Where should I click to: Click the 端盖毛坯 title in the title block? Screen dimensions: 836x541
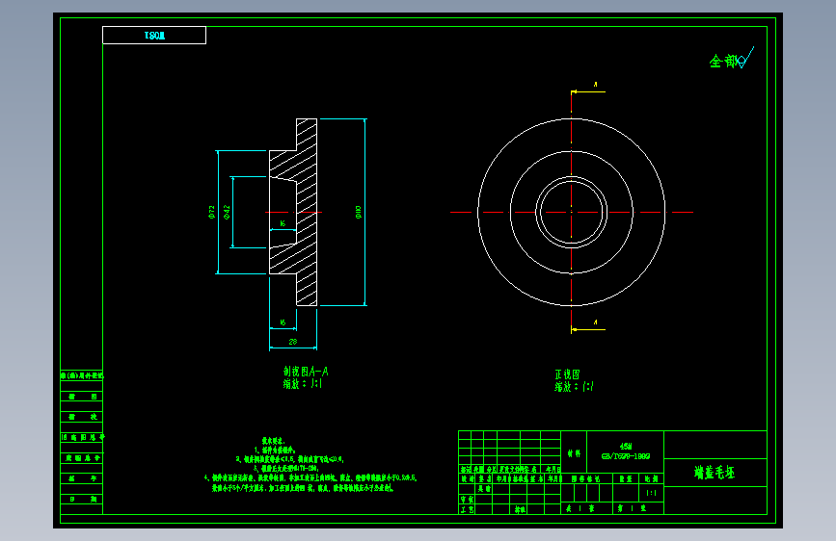[715, 473]
